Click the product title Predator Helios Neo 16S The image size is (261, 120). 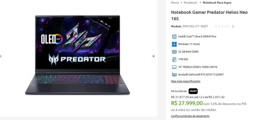click(x=209, y=16)
